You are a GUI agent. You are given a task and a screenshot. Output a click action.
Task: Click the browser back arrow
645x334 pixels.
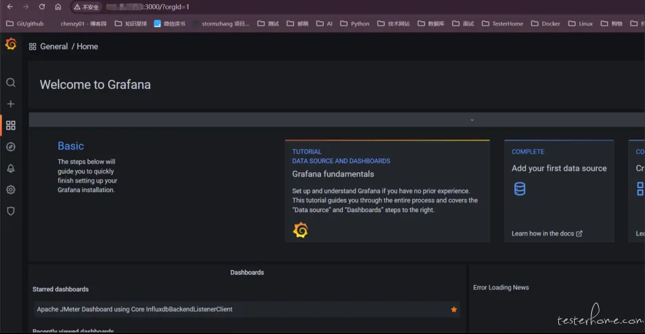point(10,7)
